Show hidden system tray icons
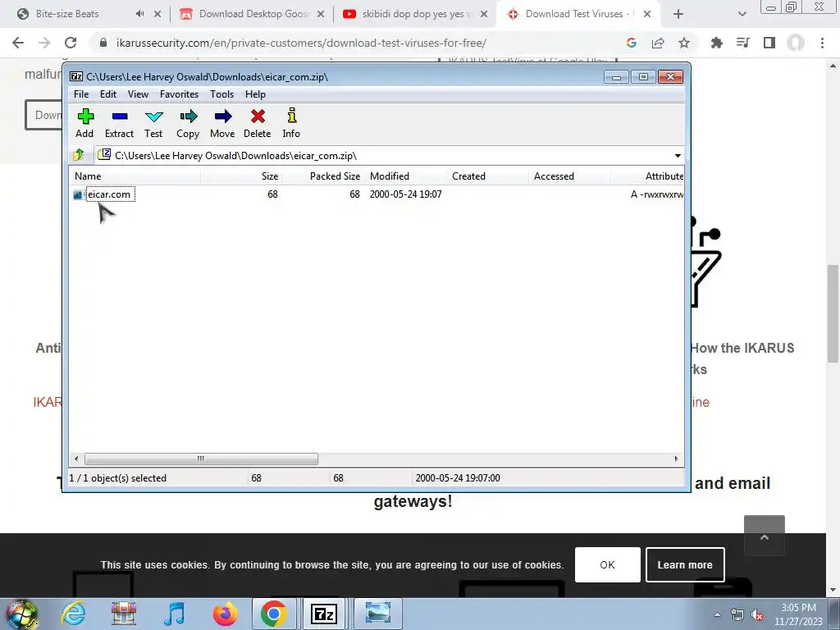 tap(717, 614)
